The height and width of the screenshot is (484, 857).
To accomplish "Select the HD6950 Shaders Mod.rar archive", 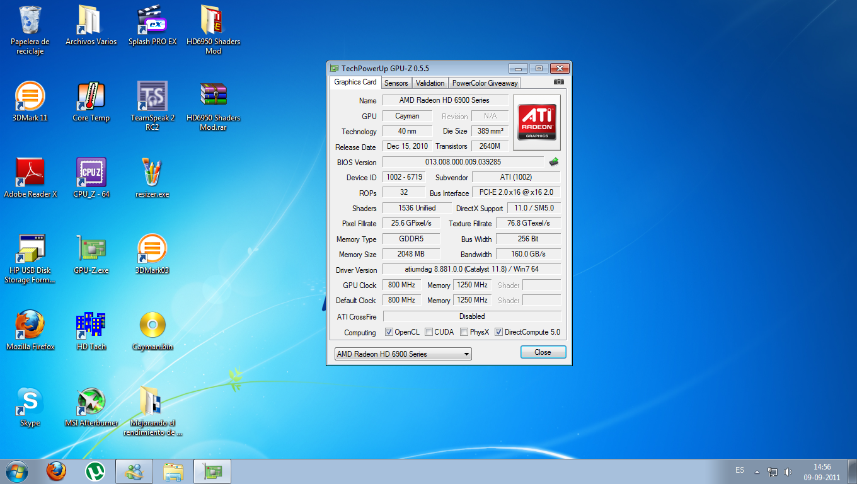I will (x=213, y=105).
